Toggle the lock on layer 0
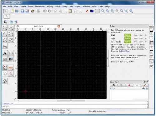 pos(147,88)
